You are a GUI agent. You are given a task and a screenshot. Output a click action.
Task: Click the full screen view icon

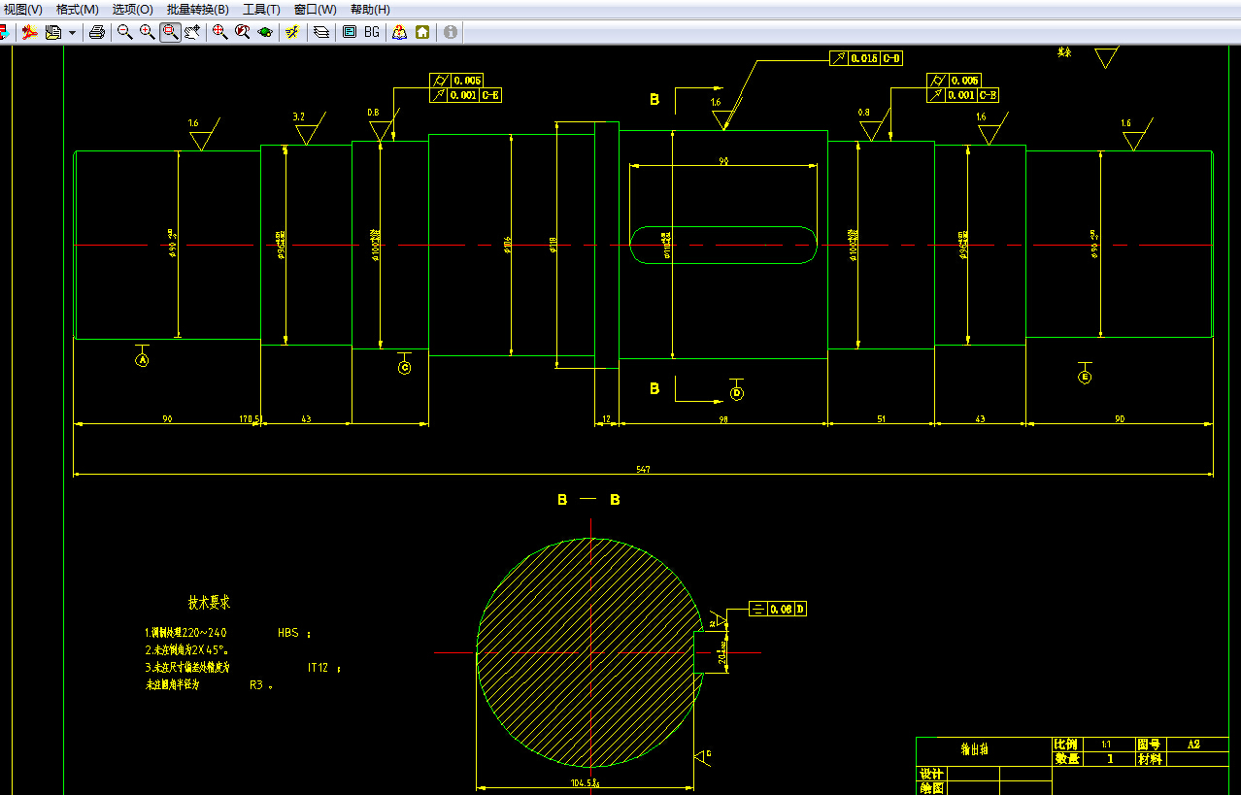coord(349,32)
